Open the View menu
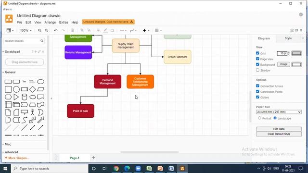Screen dimensions: 308x173 coord(38,23)
